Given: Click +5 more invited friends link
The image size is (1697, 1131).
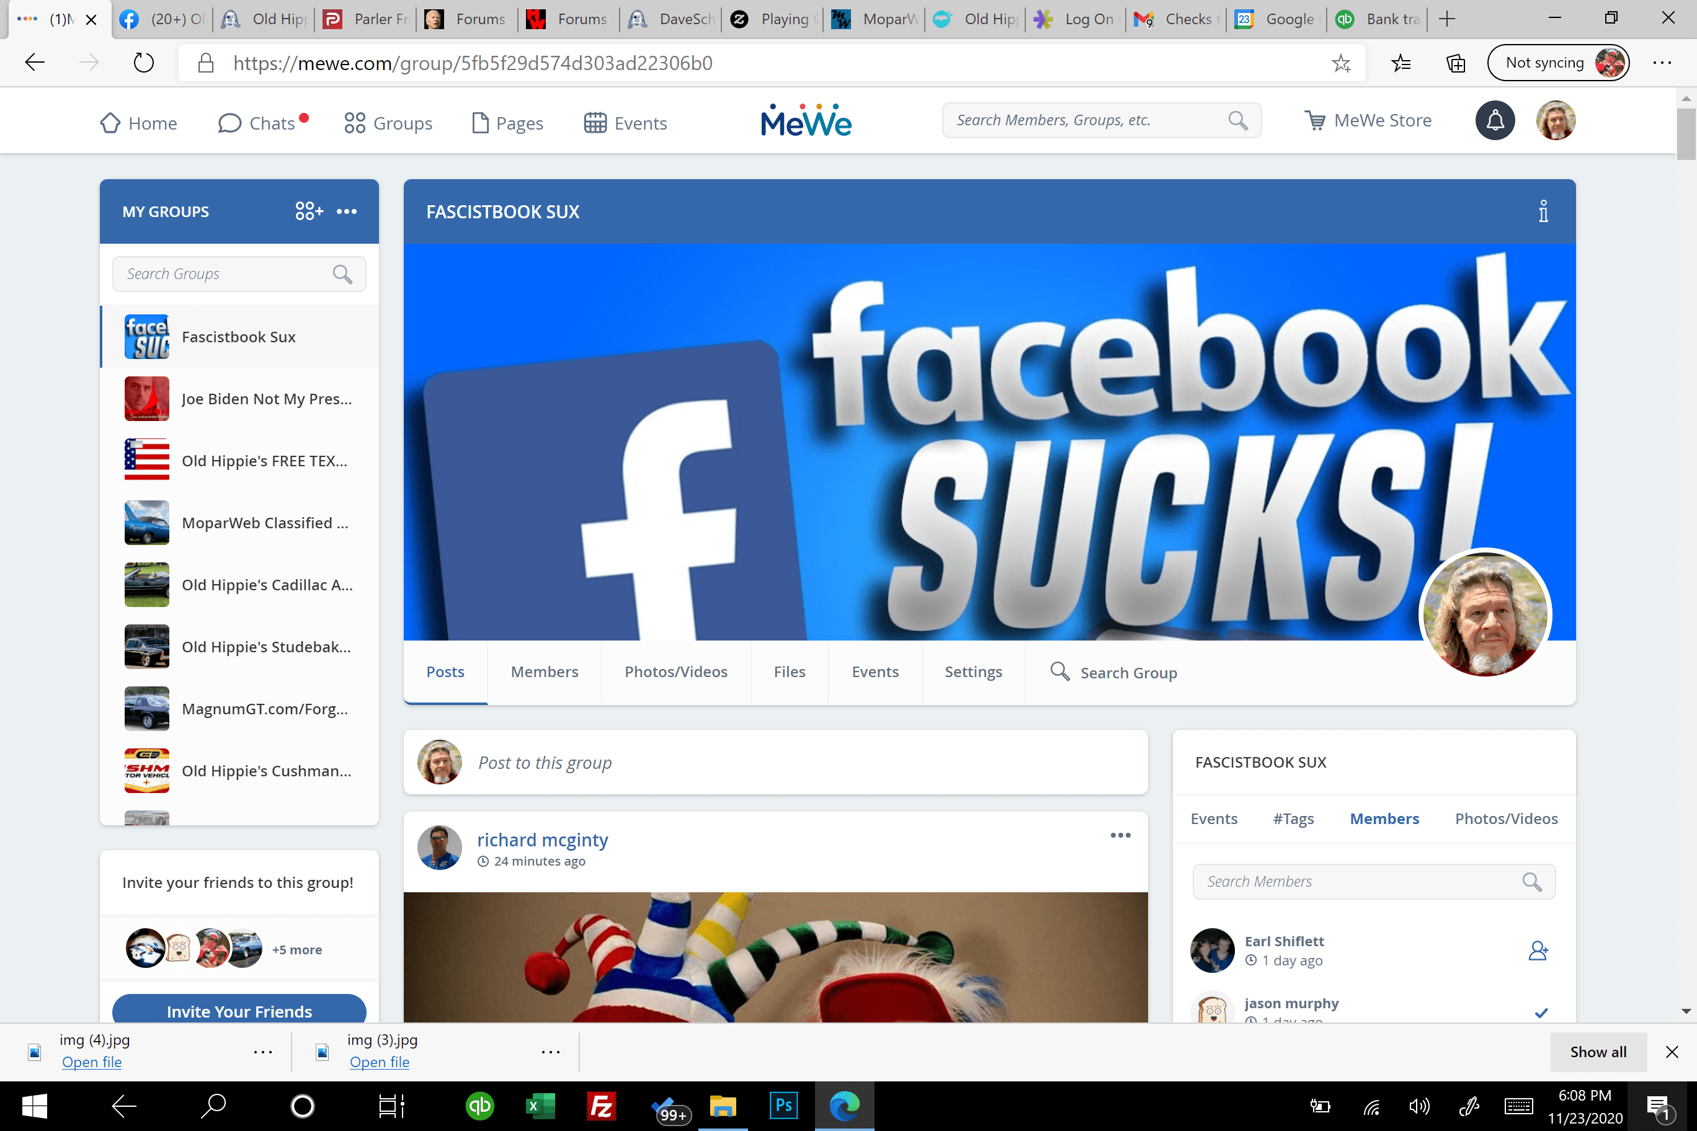Looking at the screenshot, I should tap(296, 950).
